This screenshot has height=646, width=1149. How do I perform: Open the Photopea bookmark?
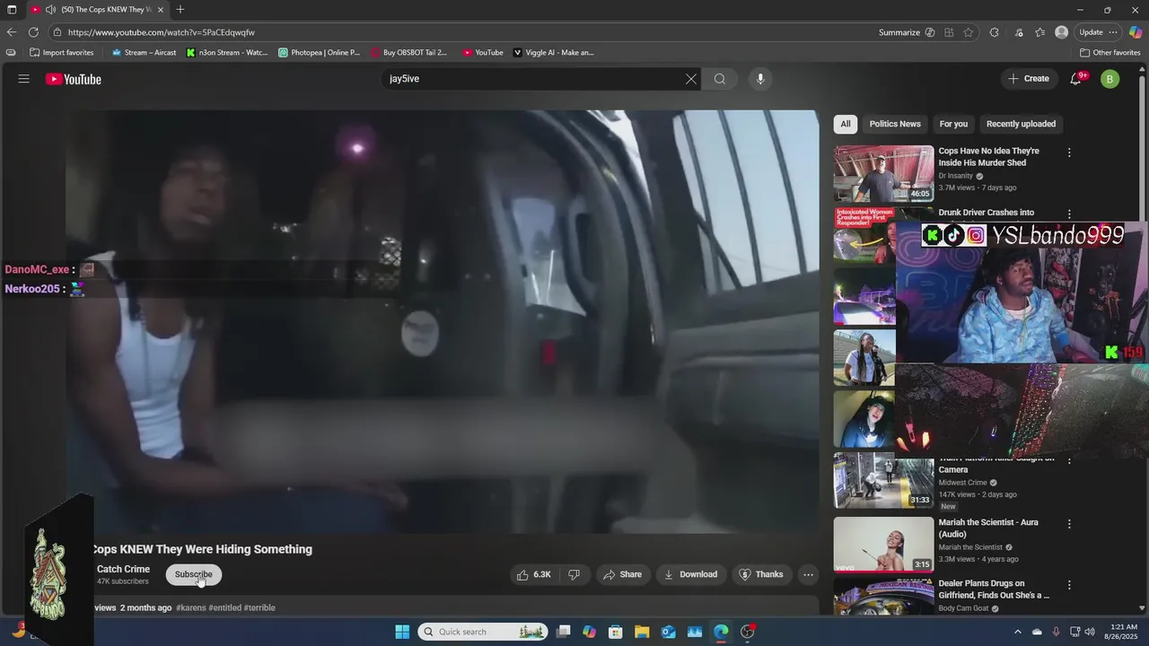tap(320, 53)
